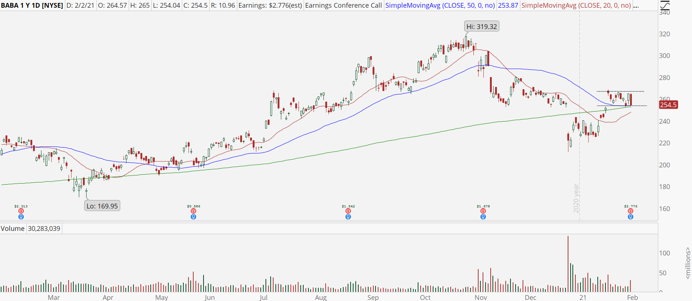This screenshot has width=692, height=301.
Task: Click the D: 2/2/21 date readout
Action: (x=80, y=6)
